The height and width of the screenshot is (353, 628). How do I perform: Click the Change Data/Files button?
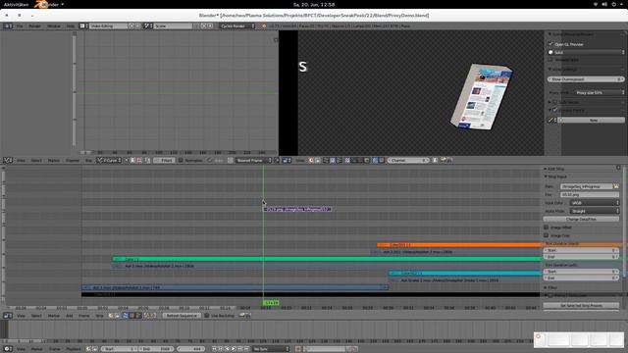[x=581, y=220]
